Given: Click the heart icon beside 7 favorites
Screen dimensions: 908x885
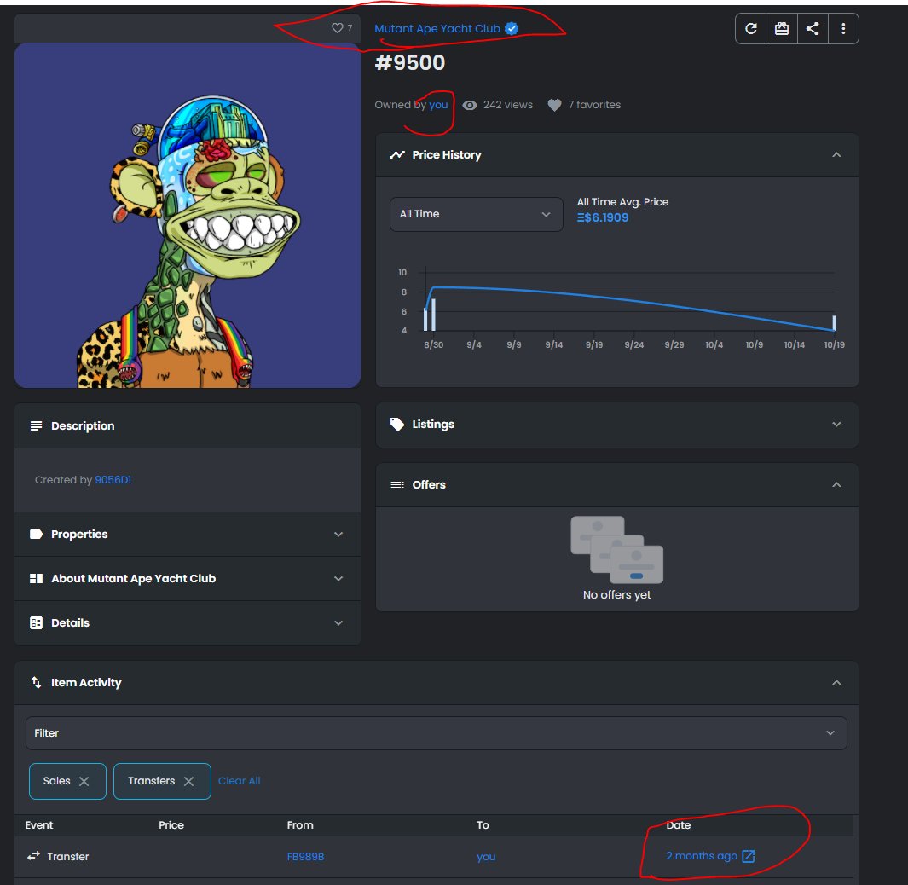Looking at the screenshot, I should 554,105.
